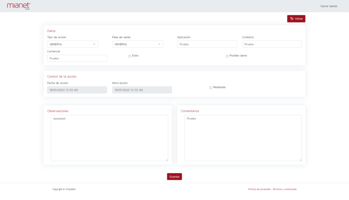Select the Fecha de acción field
The width and height of the screenshot is (349, 200).
click(x=77, y=90)
